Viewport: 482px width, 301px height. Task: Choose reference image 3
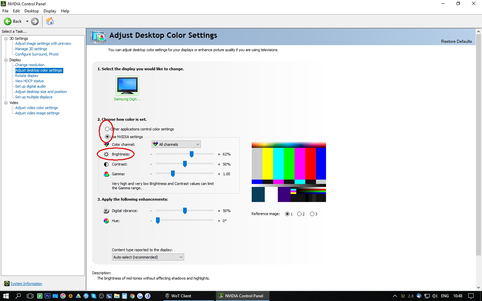[x=312, y=214]
